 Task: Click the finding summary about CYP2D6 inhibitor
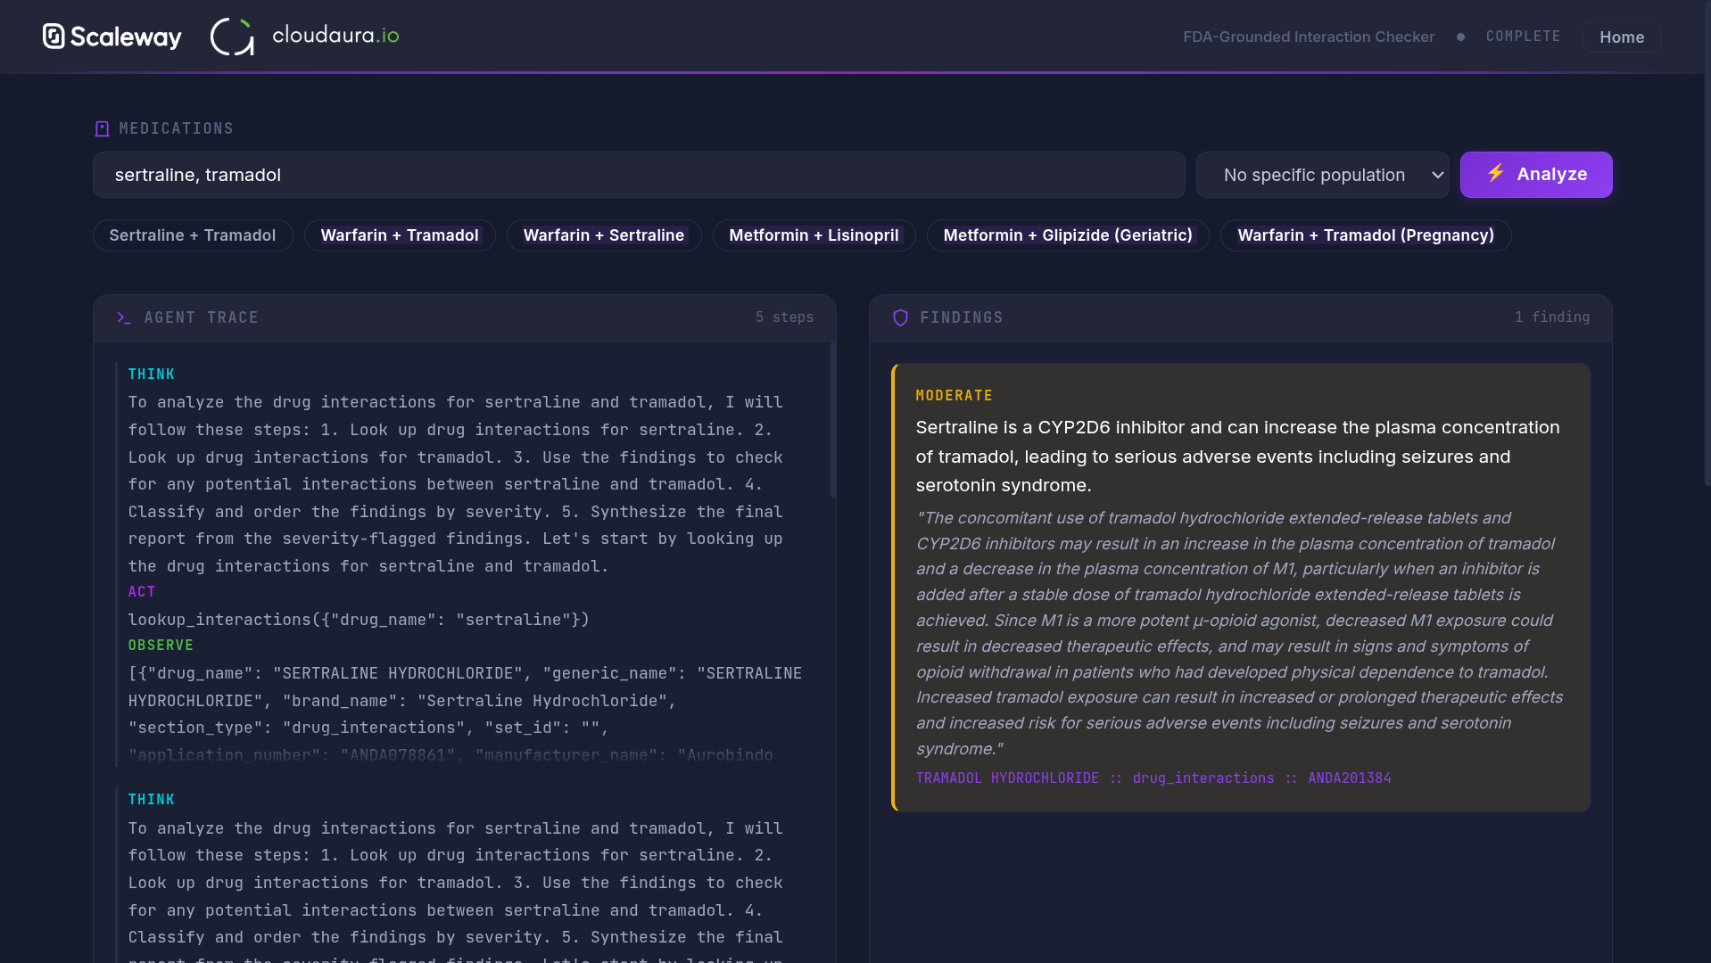(1237, 457)
